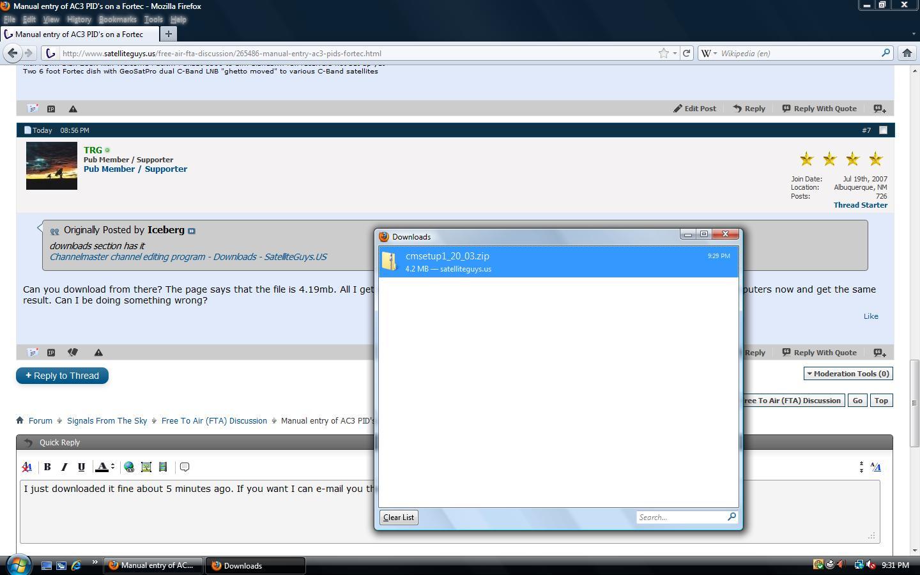Click the Like link on post #7
Viewport: 920px width, 575px height.
[871, 316]
